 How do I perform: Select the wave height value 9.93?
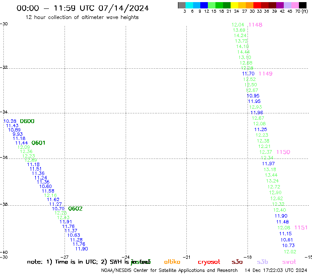(x=18, y=134)
